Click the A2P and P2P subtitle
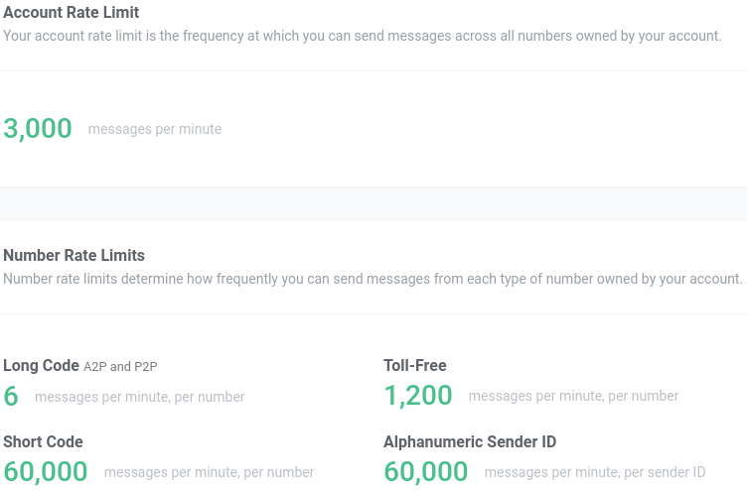 120,367
